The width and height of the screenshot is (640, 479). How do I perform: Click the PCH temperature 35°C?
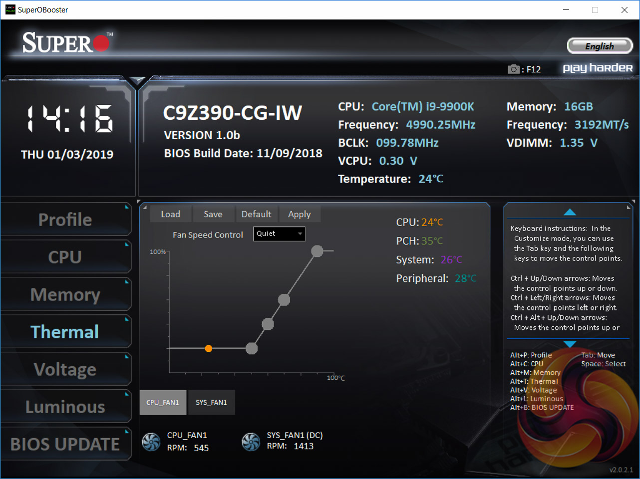(x=432, y=241)
